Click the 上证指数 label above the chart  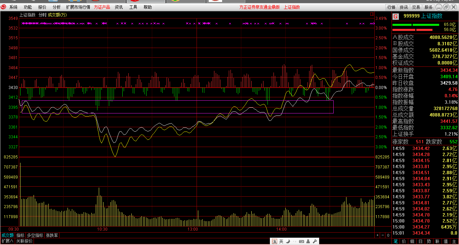coord(27,15)
